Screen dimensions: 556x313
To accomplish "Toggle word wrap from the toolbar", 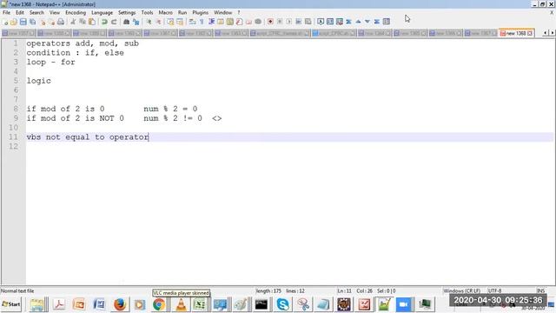I will [193, 22].
